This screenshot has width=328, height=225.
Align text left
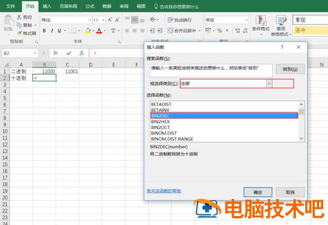click(x=127, y=30)
